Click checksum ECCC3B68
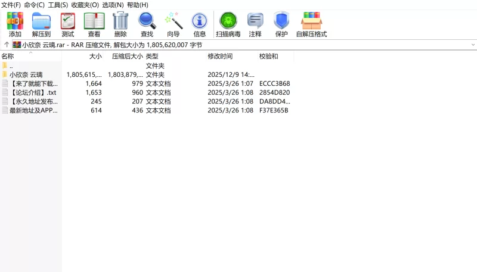 point(275,83)
